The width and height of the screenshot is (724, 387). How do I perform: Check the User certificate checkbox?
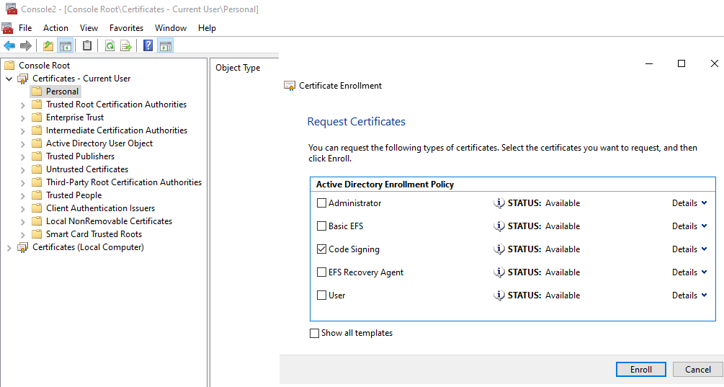click(x=322, y=295)
